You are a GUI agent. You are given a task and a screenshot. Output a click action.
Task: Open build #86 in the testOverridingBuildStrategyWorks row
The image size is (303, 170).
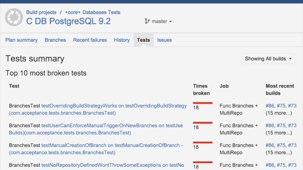coord(270,106)
